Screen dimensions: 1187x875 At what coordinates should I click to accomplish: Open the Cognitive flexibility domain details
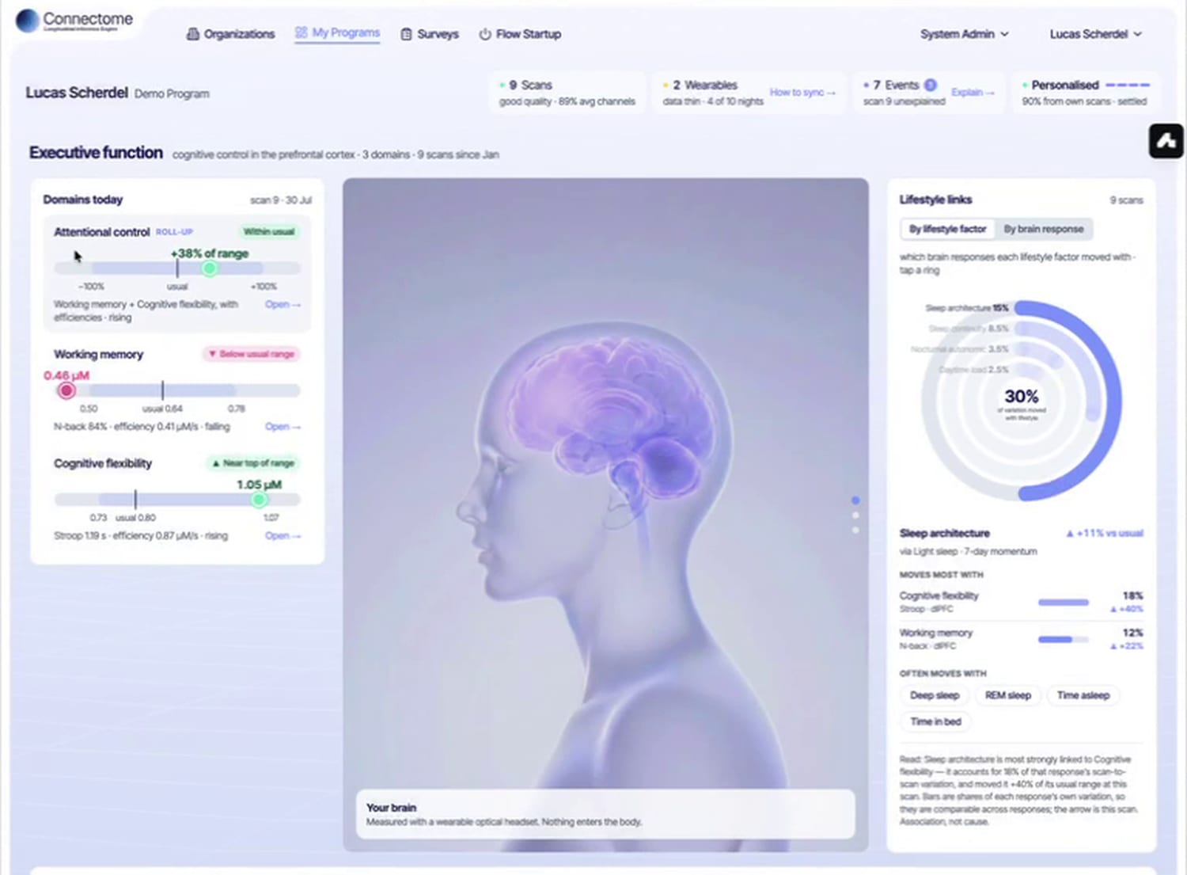tap(283, 535)
